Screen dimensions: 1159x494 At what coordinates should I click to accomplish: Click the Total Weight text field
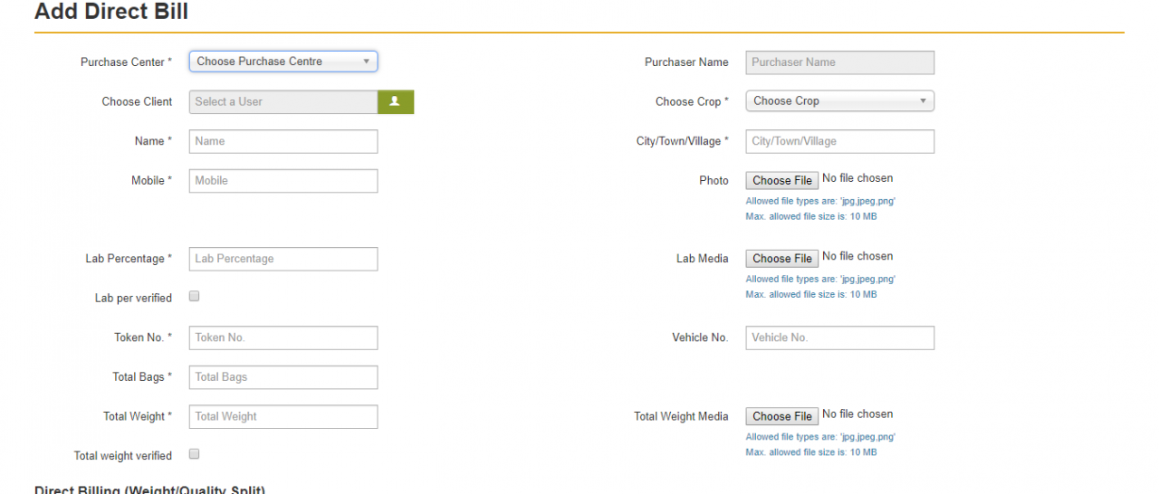(x=283, y=416)
